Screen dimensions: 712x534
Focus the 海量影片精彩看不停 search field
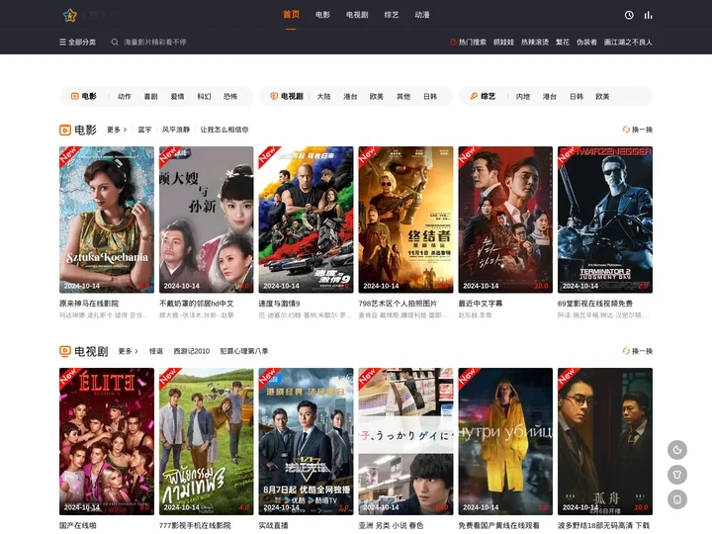(x=155, y=42)
